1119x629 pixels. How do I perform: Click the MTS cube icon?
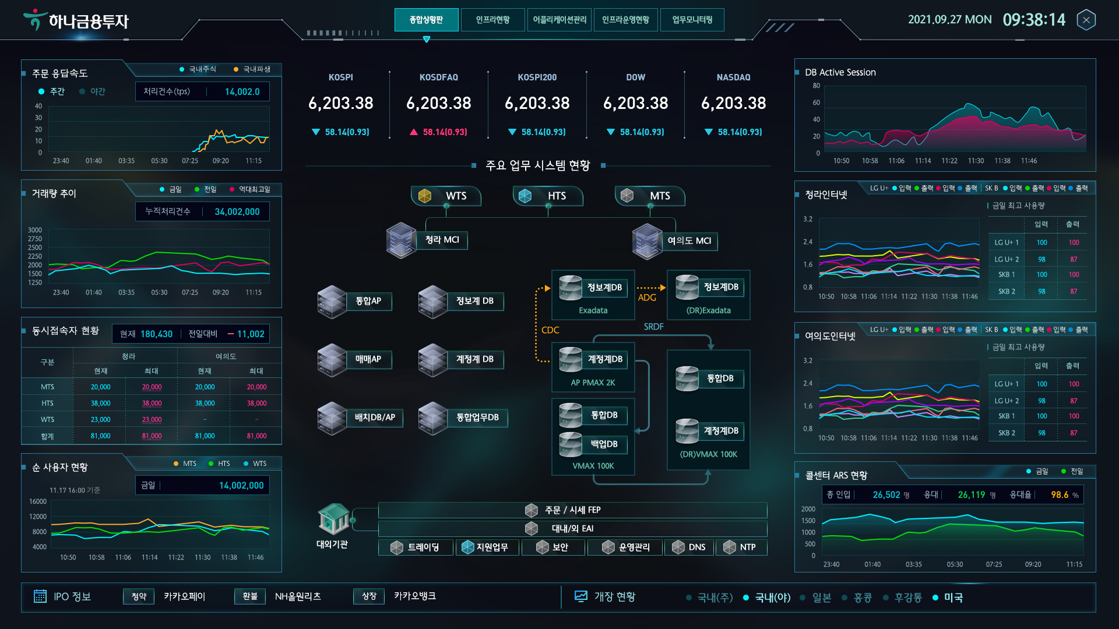627,196
